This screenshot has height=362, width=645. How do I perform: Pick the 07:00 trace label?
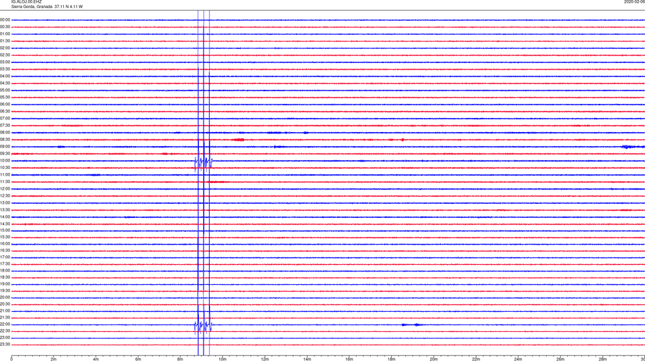[5, 118]
